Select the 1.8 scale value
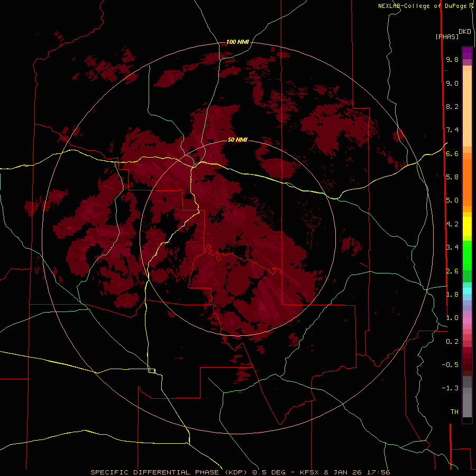Viewport: 476px width, 476px height. 452,295
